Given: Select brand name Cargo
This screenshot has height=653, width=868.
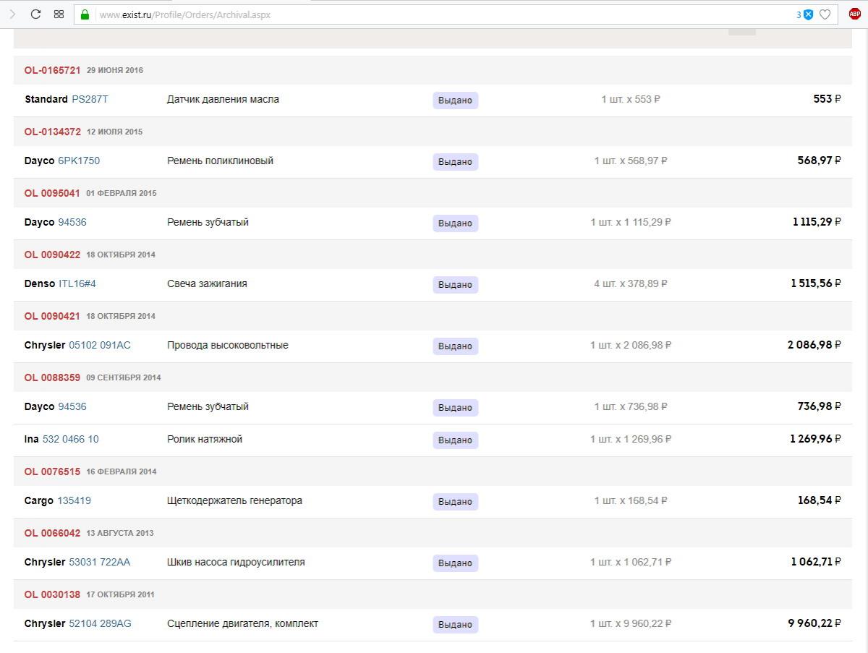Looking at the screenshot, I should [x=39, y=500].
